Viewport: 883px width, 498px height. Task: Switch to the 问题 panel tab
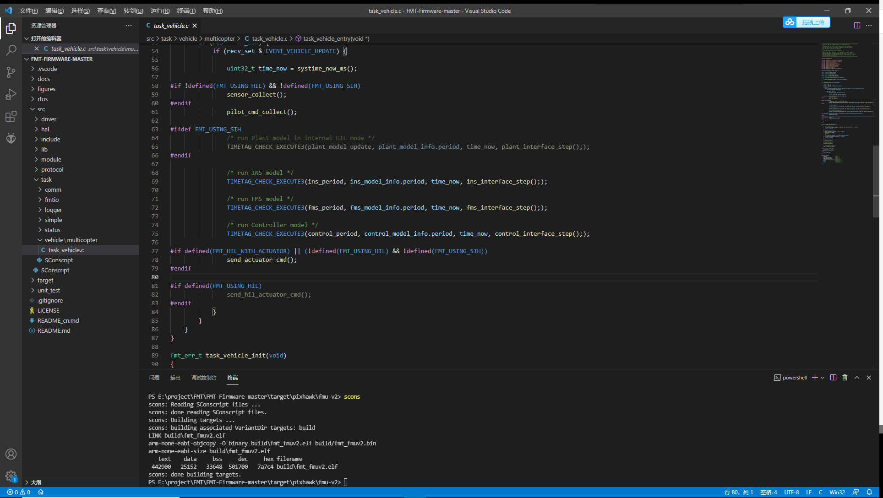[x=154, y=378]
